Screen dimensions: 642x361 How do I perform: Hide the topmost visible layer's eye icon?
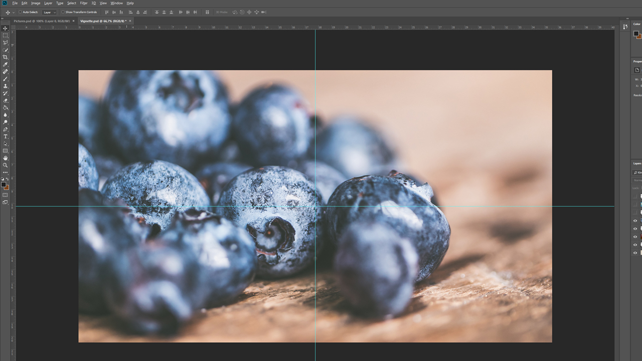[635, 221]
